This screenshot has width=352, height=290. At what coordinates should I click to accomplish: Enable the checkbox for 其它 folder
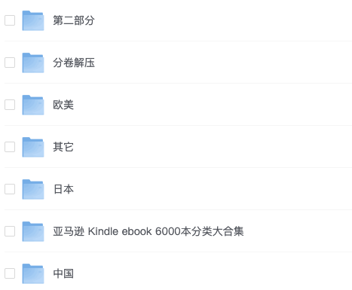pos(10,147)
